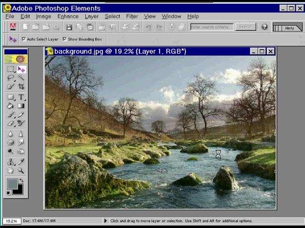
Task: Choose the Eraser tool
Action: 10,123
